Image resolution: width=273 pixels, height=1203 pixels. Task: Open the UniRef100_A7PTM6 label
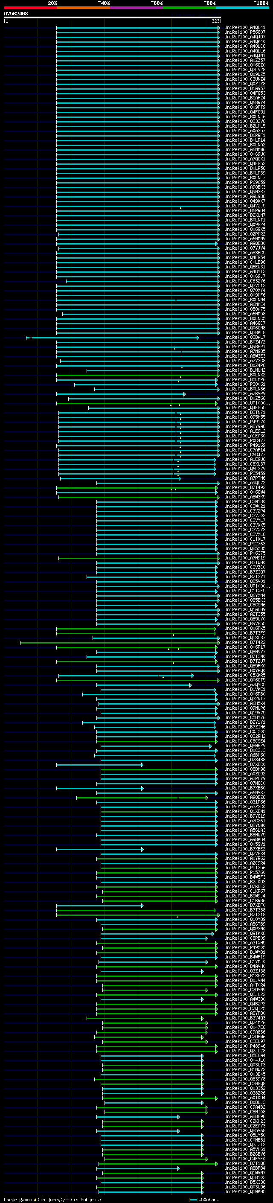tap(245, 478)
